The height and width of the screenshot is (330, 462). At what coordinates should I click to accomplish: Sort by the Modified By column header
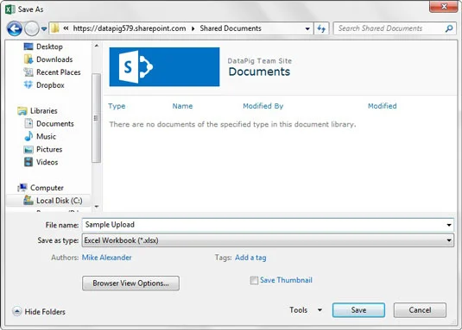coord(263,106)
